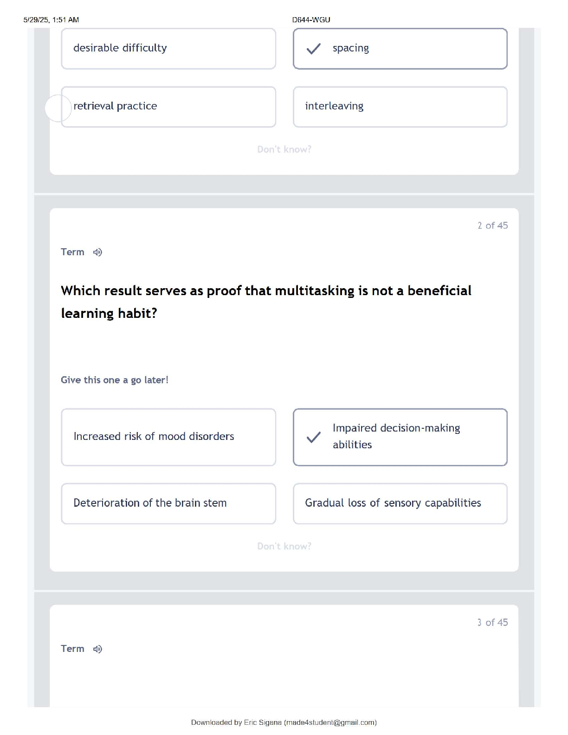568x735 pixels.
Task: Choose Gradual loss of sensory capabilities
Action: click(x=400, y=503)
